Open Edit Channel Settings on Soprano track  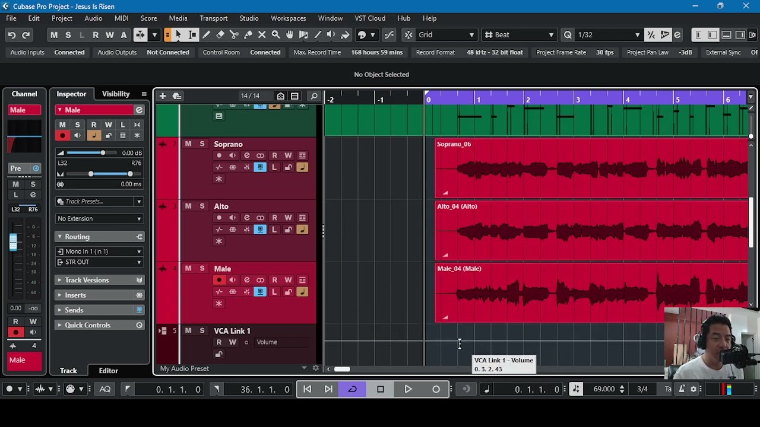tap(246, 155)
